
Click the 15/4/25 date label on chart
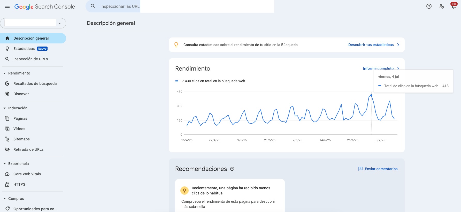tap(187, 140)
